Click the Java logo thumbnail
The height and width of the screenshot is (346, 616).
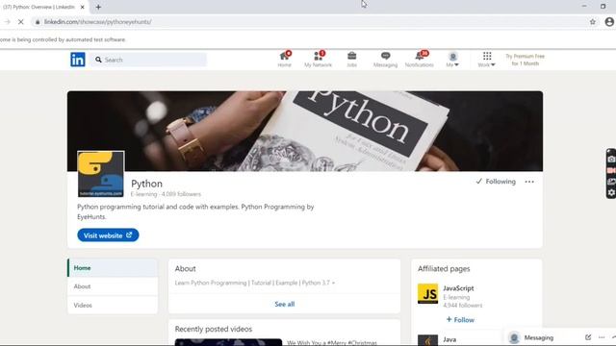click(427, 339)
